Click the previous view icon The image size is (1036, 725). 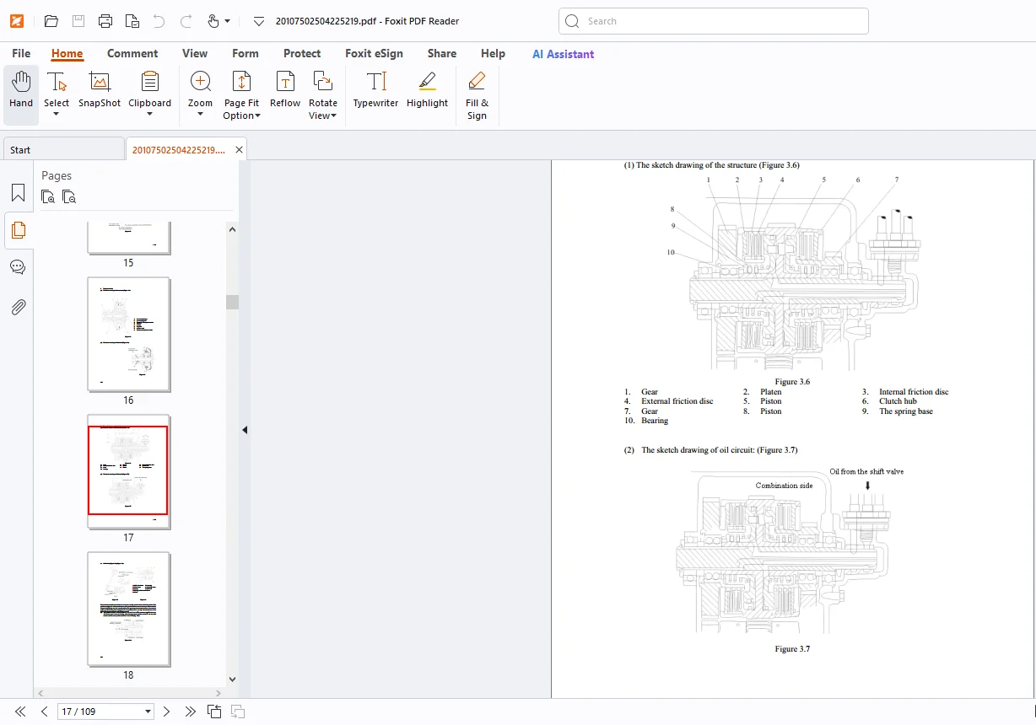214,712
